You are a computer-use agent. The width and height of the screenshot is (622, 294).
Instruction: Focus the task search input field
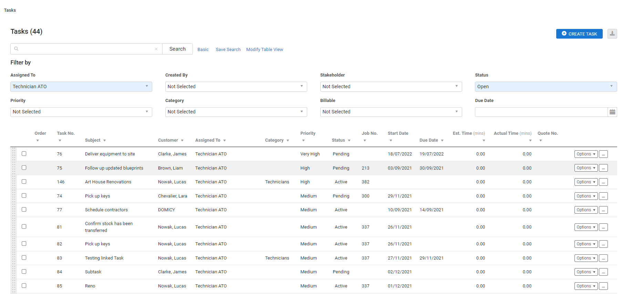[86, 49]
